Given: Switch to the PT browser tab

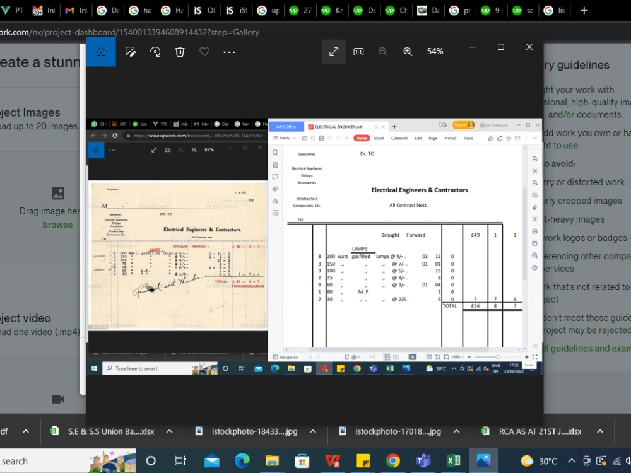Looking at the screenshot, I should coord(12,11).
